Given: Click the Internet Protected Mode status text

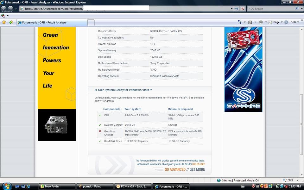Looking at the screenshot, I should [x=240, y=180].
